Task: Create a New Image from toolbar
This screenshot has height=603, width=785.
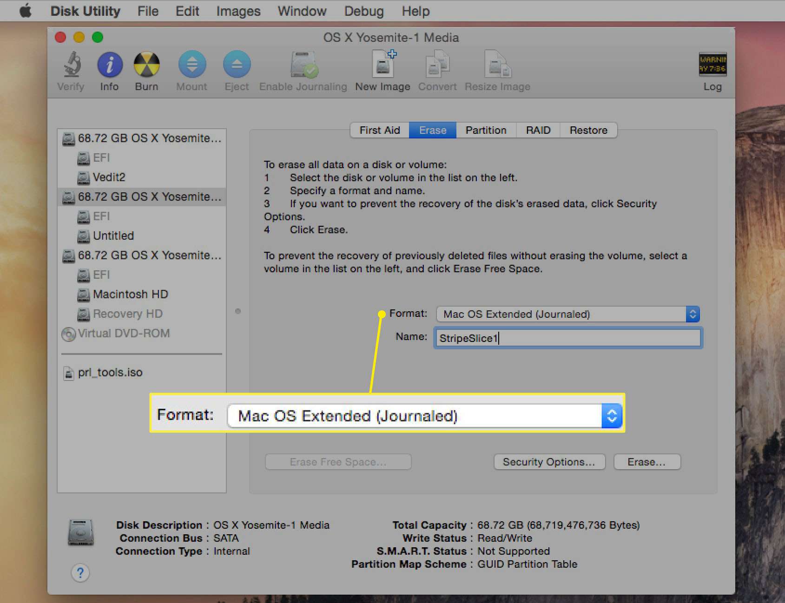Action: pyautogui.click(x=383, y=64)
